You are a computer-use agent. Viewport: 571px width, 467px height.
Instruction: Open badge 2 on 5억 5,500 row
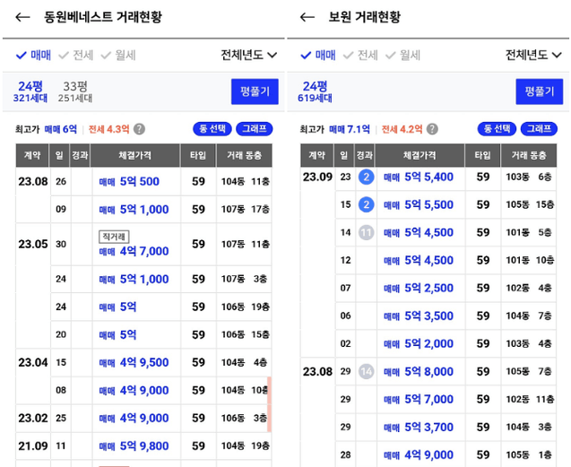pos(366,205)
